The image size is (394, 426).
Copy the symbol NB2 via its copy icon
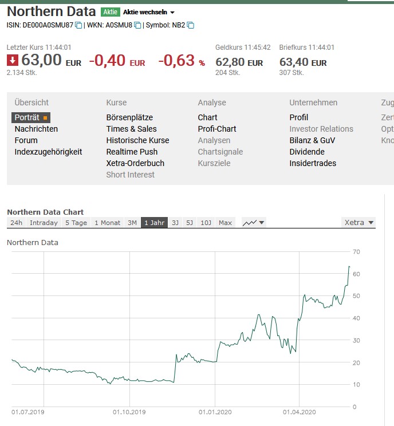pyautogui.click(x=191, y=25)
